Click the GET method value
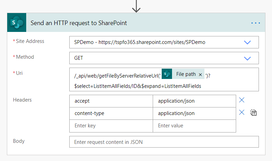Viewport: 272px width, 161px height. [x=79, y=58]
